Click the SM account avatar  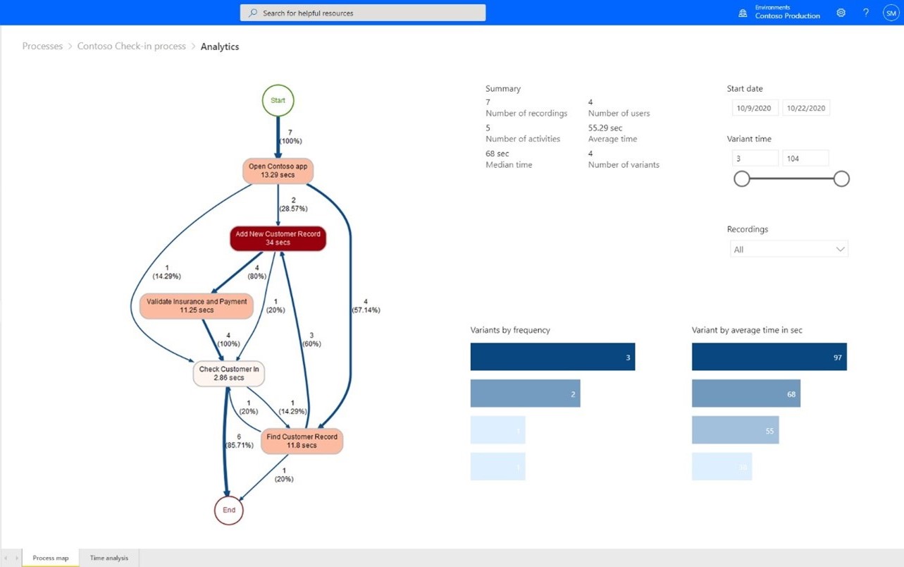891,12
